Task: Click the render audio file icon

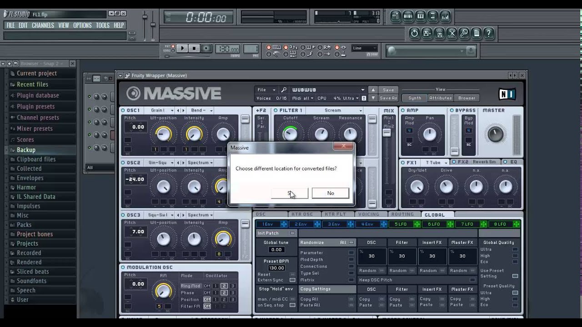Action: point(439,33)
